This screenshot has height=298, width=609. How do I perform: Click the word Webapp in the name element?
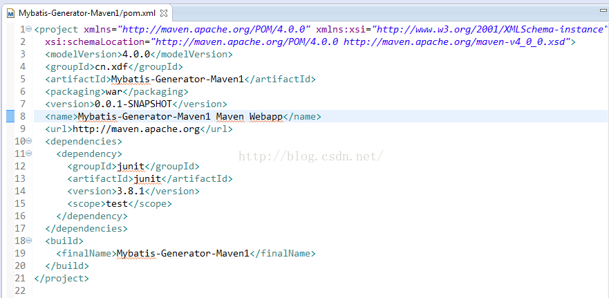(x=266, y=116)
